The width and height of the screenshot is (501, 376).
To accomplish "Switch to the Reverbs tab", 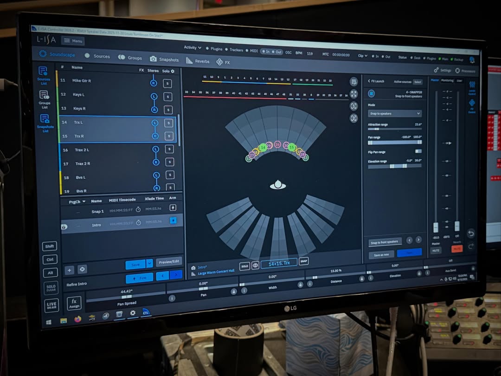I will point(198,61).
